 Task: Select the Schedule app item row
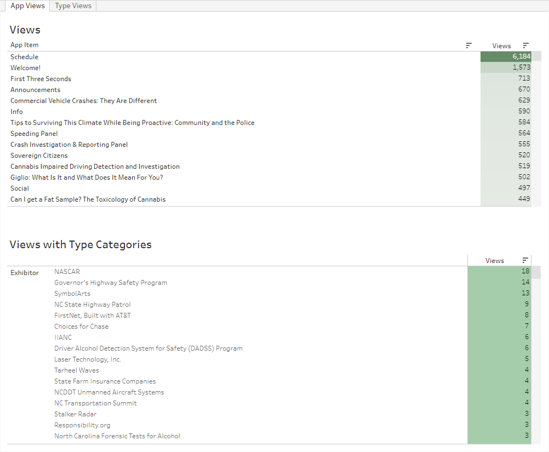(x=24, y=57)
